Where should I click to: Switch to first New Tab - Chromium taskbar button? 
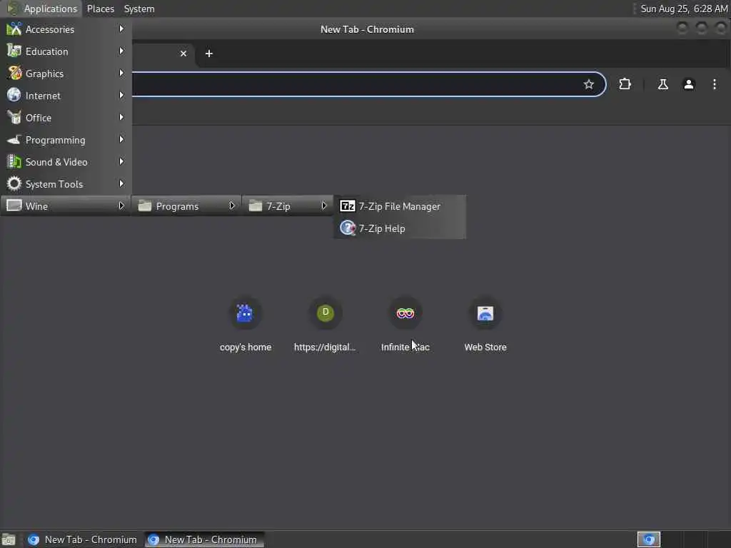coord(83,539)
